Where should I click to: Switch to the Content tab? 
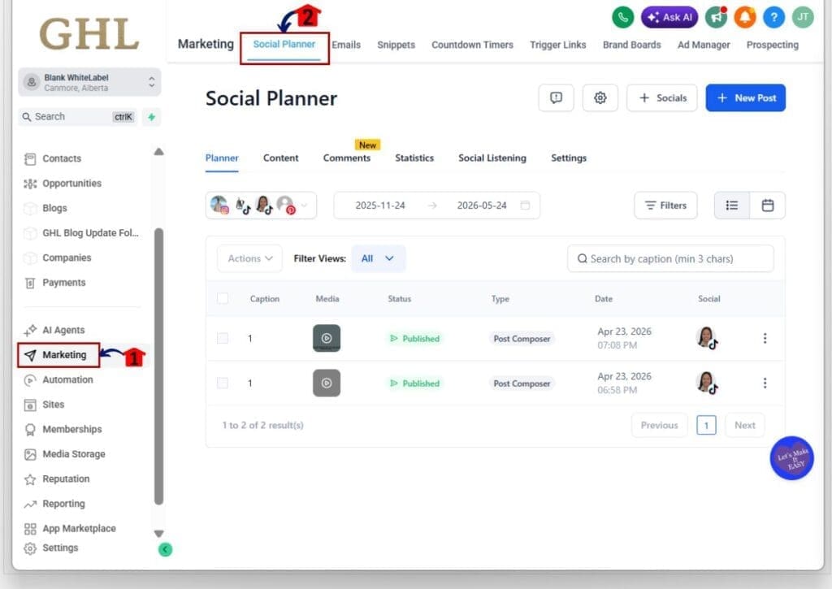point(280,158)
